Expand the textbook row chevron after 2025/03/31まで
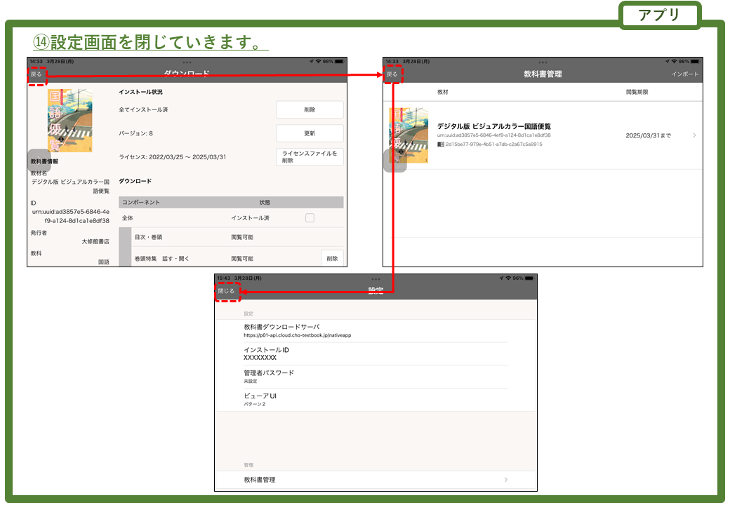Viewport: 730px width, 505px height. 694,135
